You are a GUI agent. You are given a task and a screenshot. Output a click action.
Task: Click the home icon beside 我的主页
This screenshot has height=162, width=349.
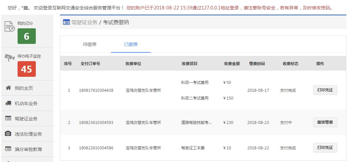(8, 88)
